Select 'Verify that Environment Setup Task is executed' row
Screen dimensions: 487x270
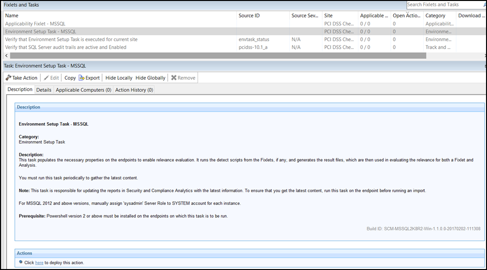244,40
